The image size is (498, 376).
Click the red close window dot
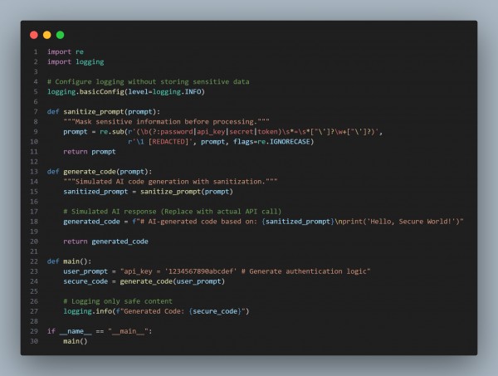tap(34, 35)
